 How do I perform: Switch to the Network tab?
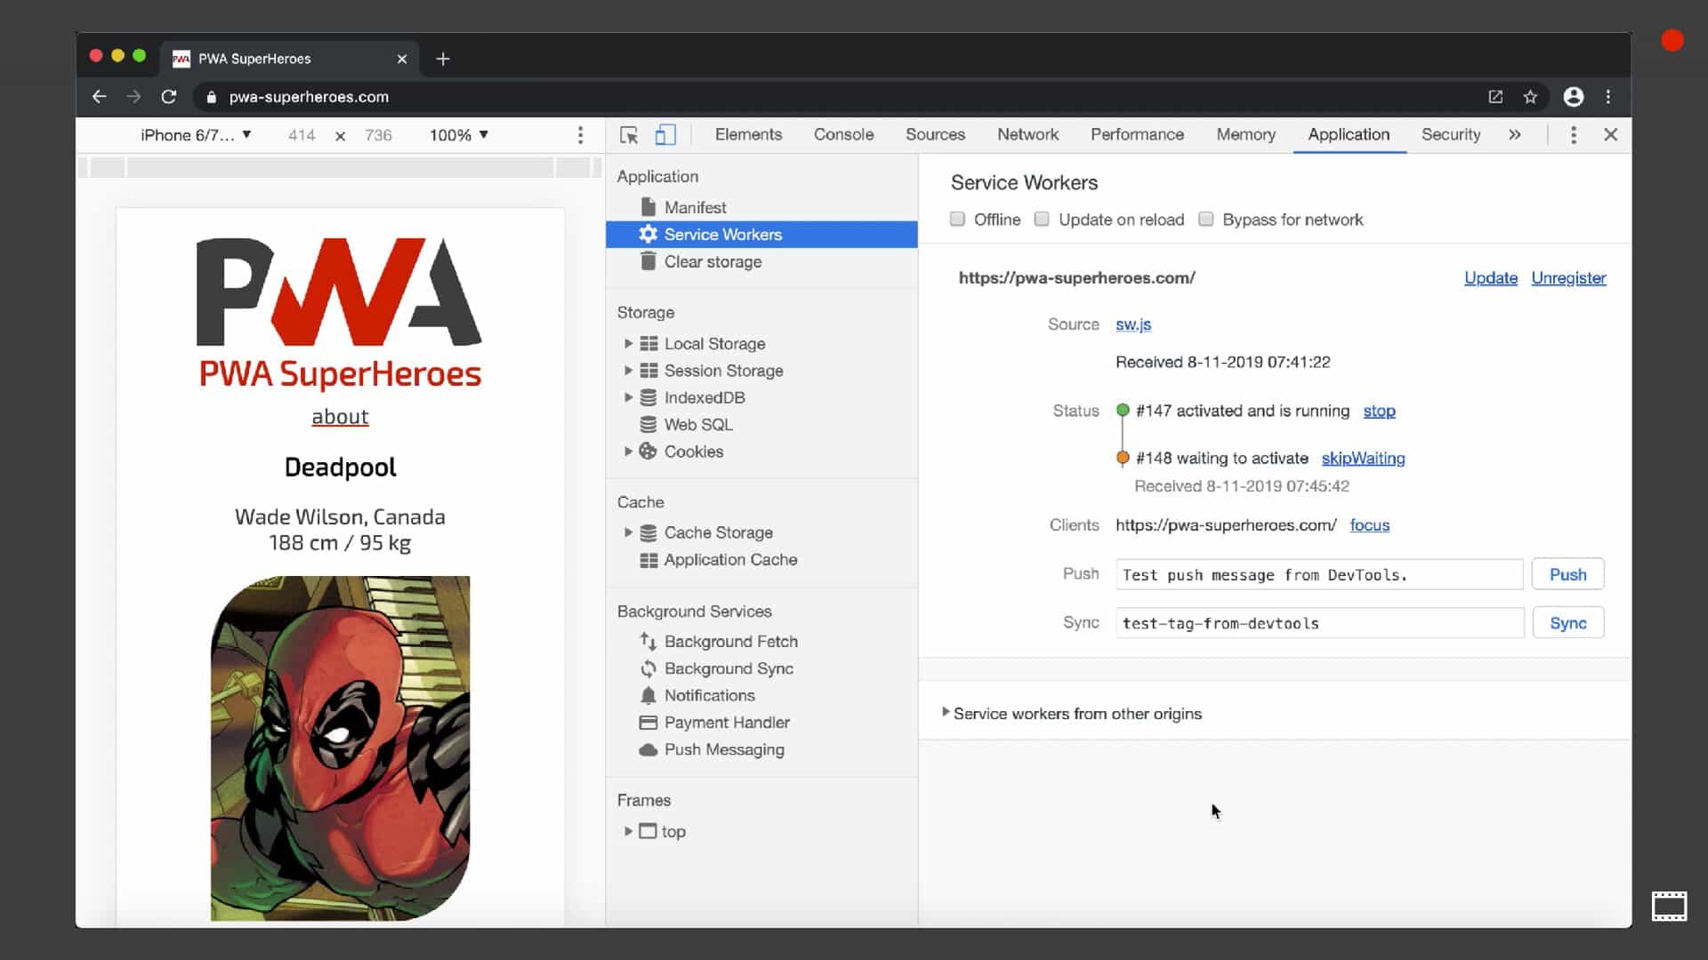[x=1027, y=135]
